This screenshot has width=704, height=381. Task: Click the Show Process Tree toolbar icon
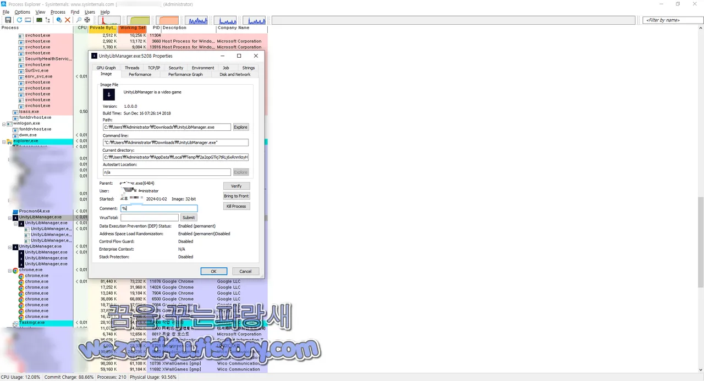point(48,20)
